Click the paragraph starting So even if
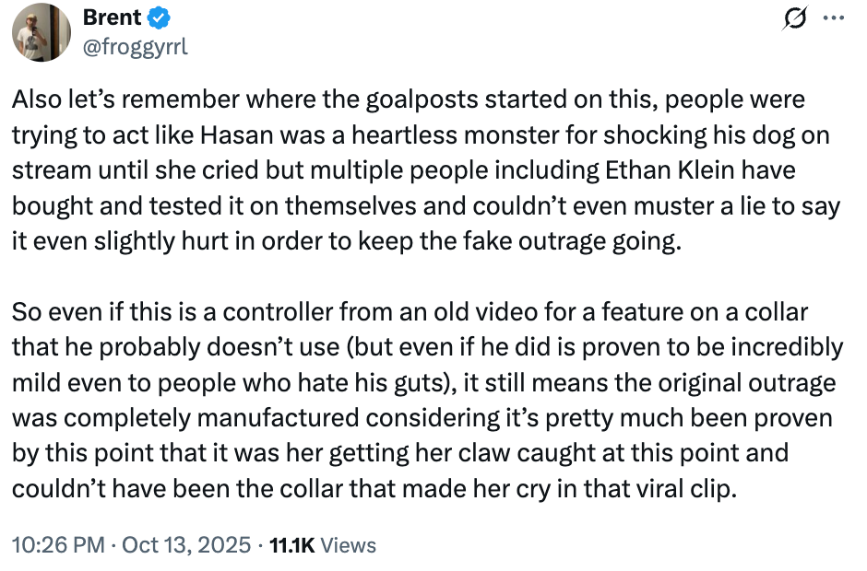 (428, 401)
